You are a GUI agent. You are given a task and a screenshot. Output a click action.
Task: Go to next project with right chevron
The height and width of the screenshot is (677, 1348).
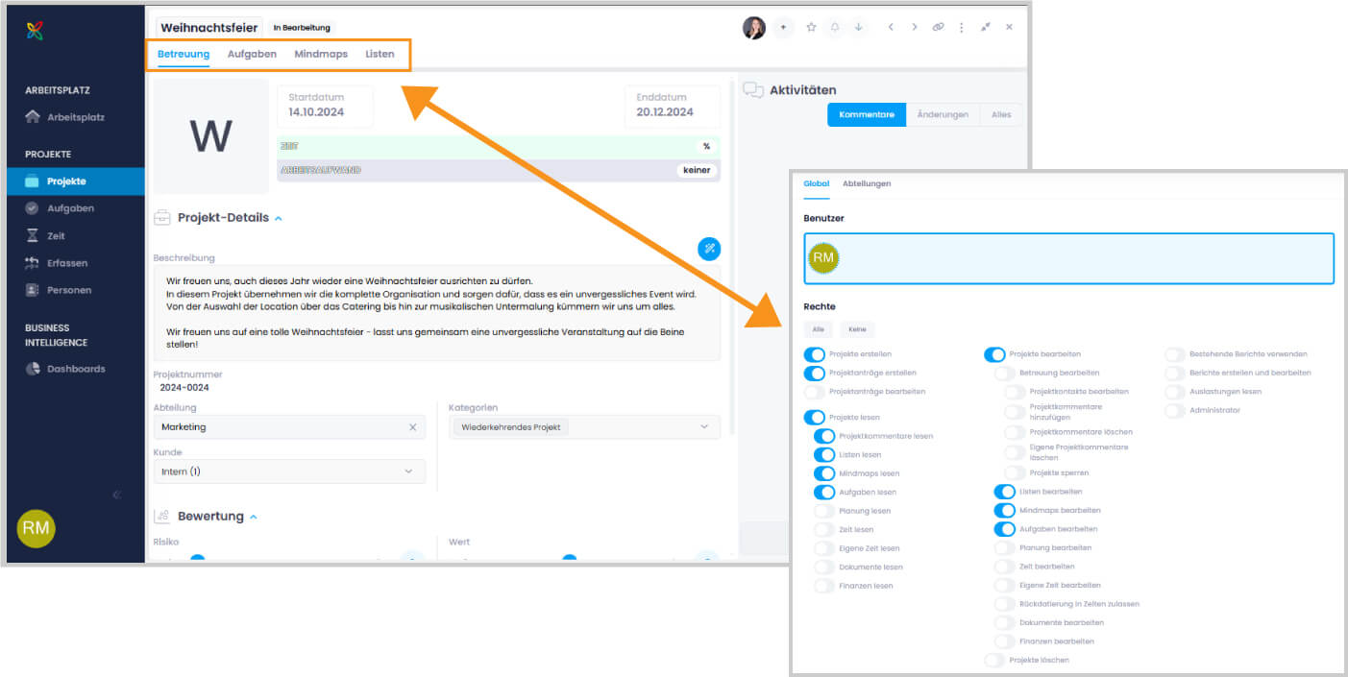(x=914, y=28)
